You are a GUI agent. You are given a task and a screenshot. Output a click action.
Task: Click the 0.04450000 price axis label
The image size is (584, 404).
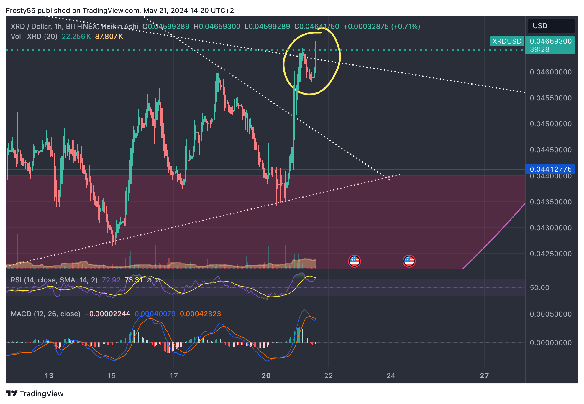[551, 150]
